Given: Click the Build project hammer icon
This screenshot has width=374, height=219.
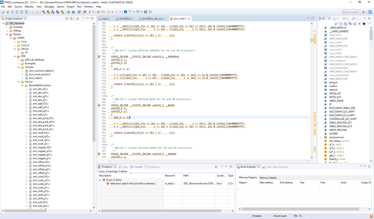Looking at the screenshot, I should pos(43,12).
